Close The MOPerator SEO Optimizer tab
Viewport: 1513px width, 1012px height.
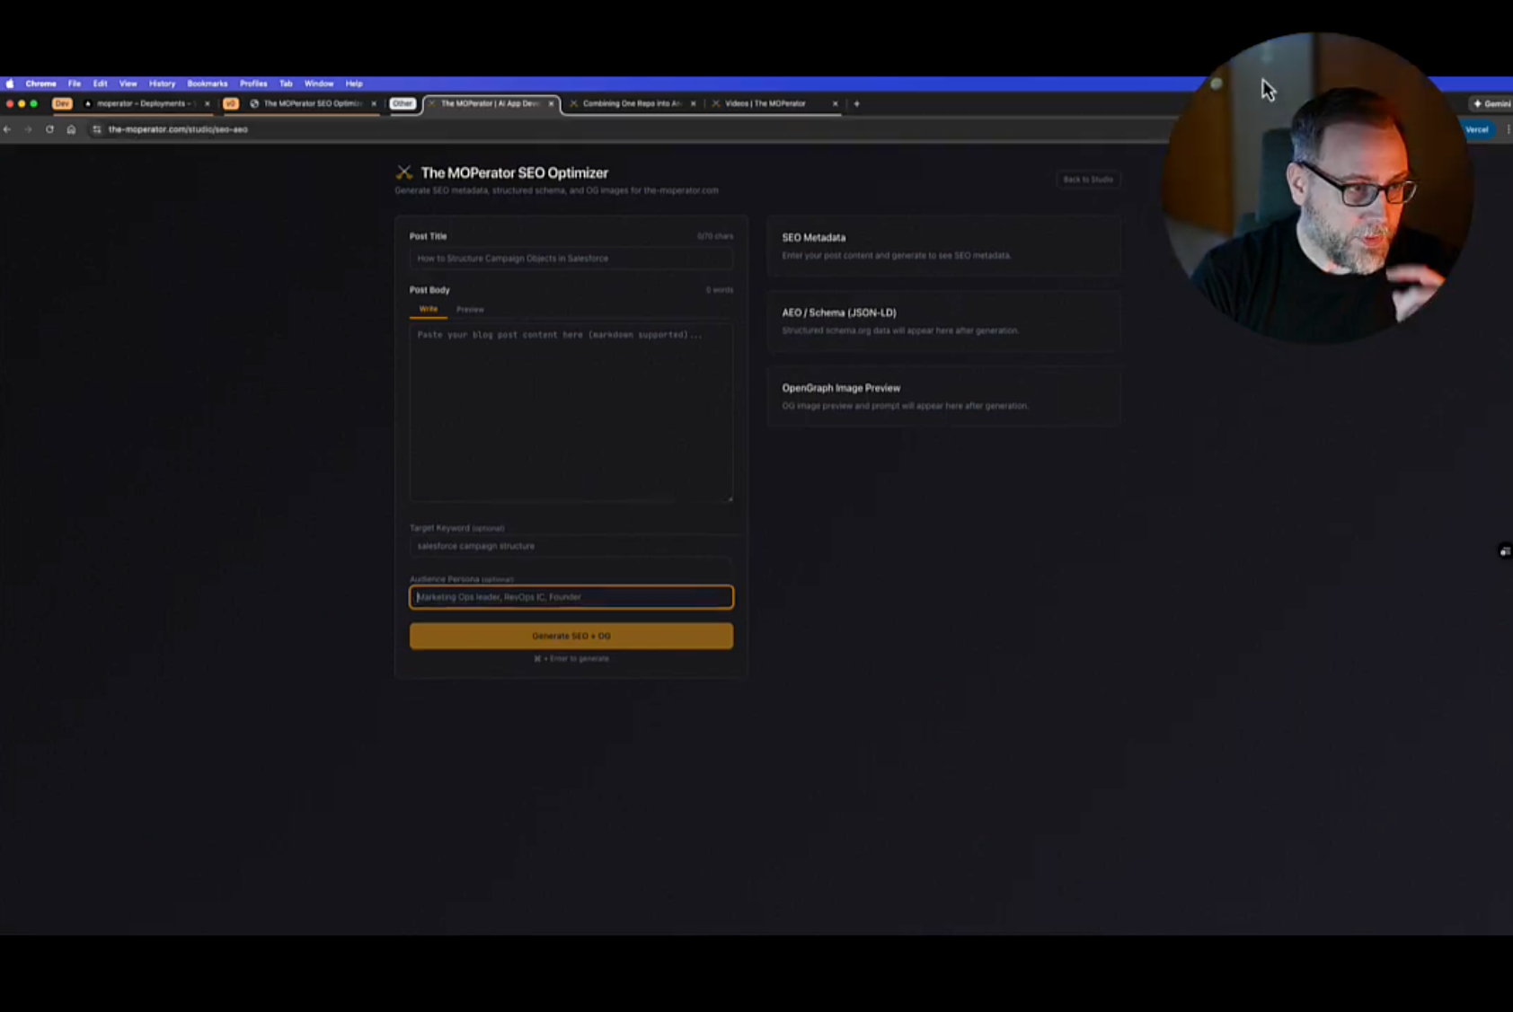(374, 103)
